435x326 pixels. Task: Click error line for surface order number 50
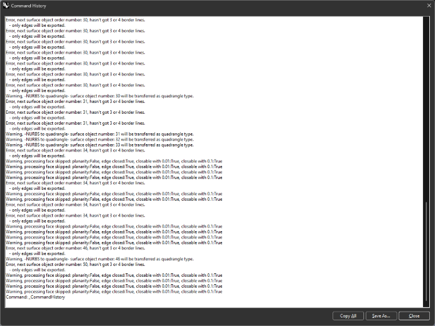pos(75,264)
